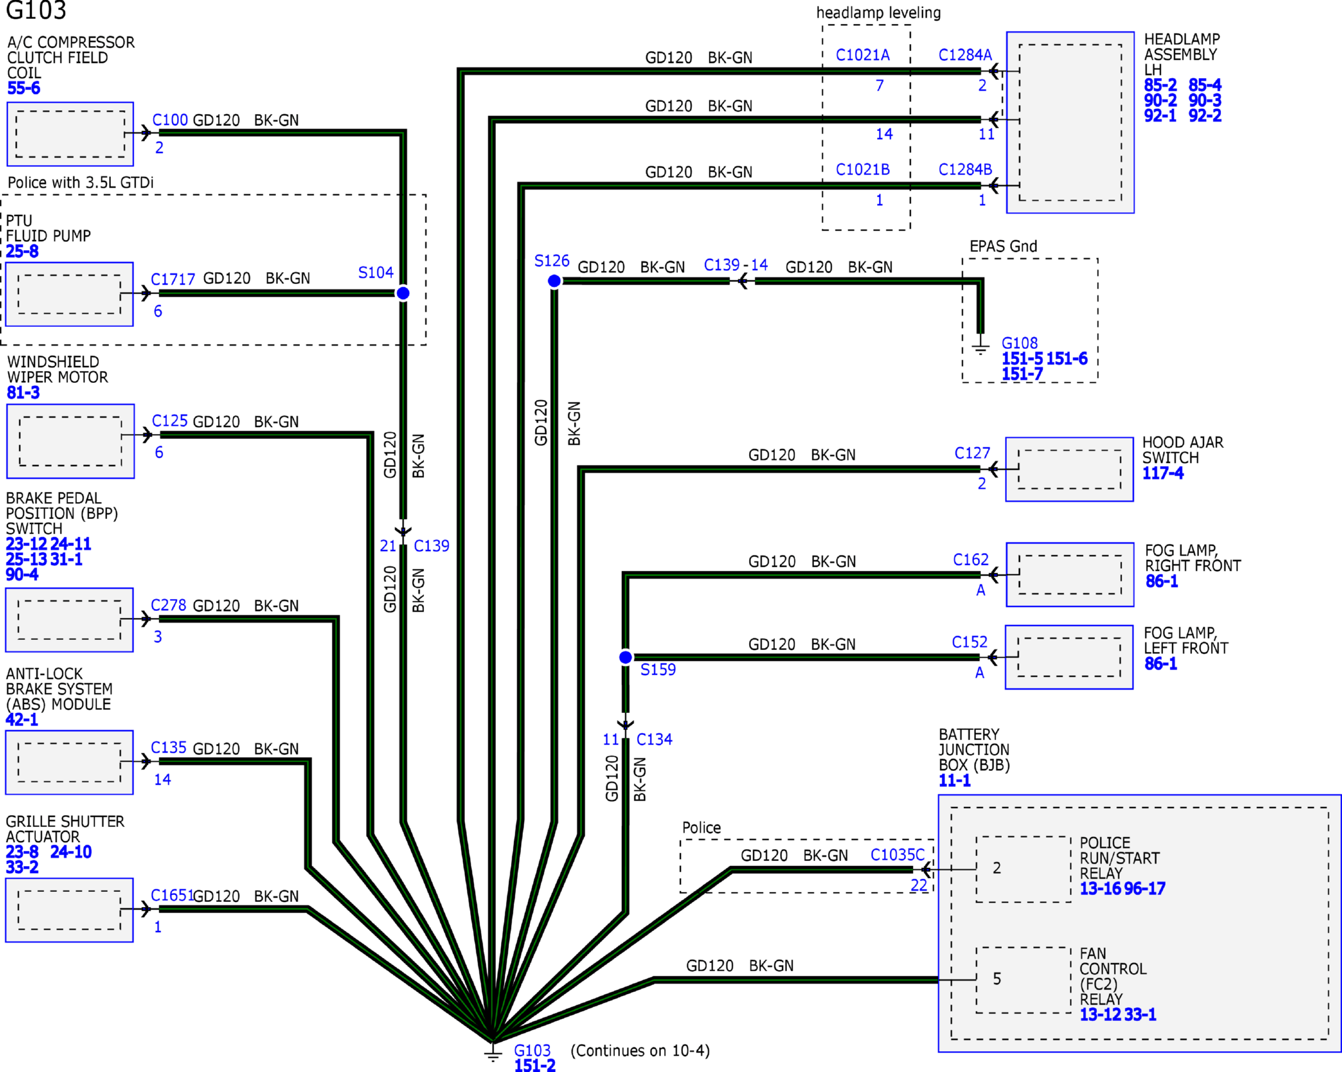Click the C100 connector label
The image size is (1342, 1072).
pos(169,120)
